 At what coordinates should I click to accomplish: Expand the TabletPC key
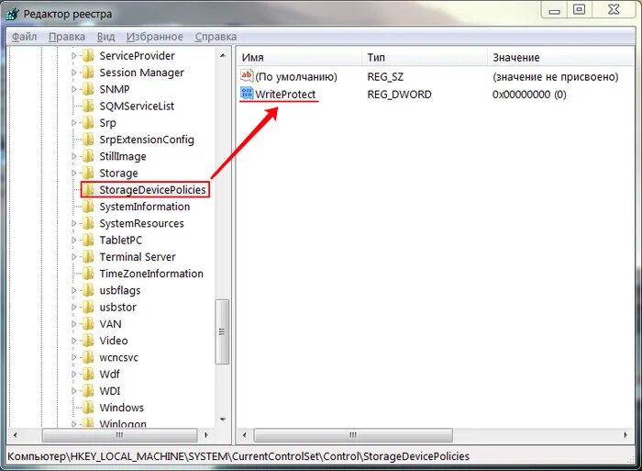point(73,240)
